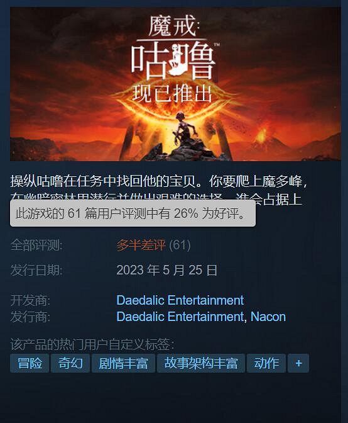Click the 2023 年 5 月 25 日 release date

pos(167,270)
